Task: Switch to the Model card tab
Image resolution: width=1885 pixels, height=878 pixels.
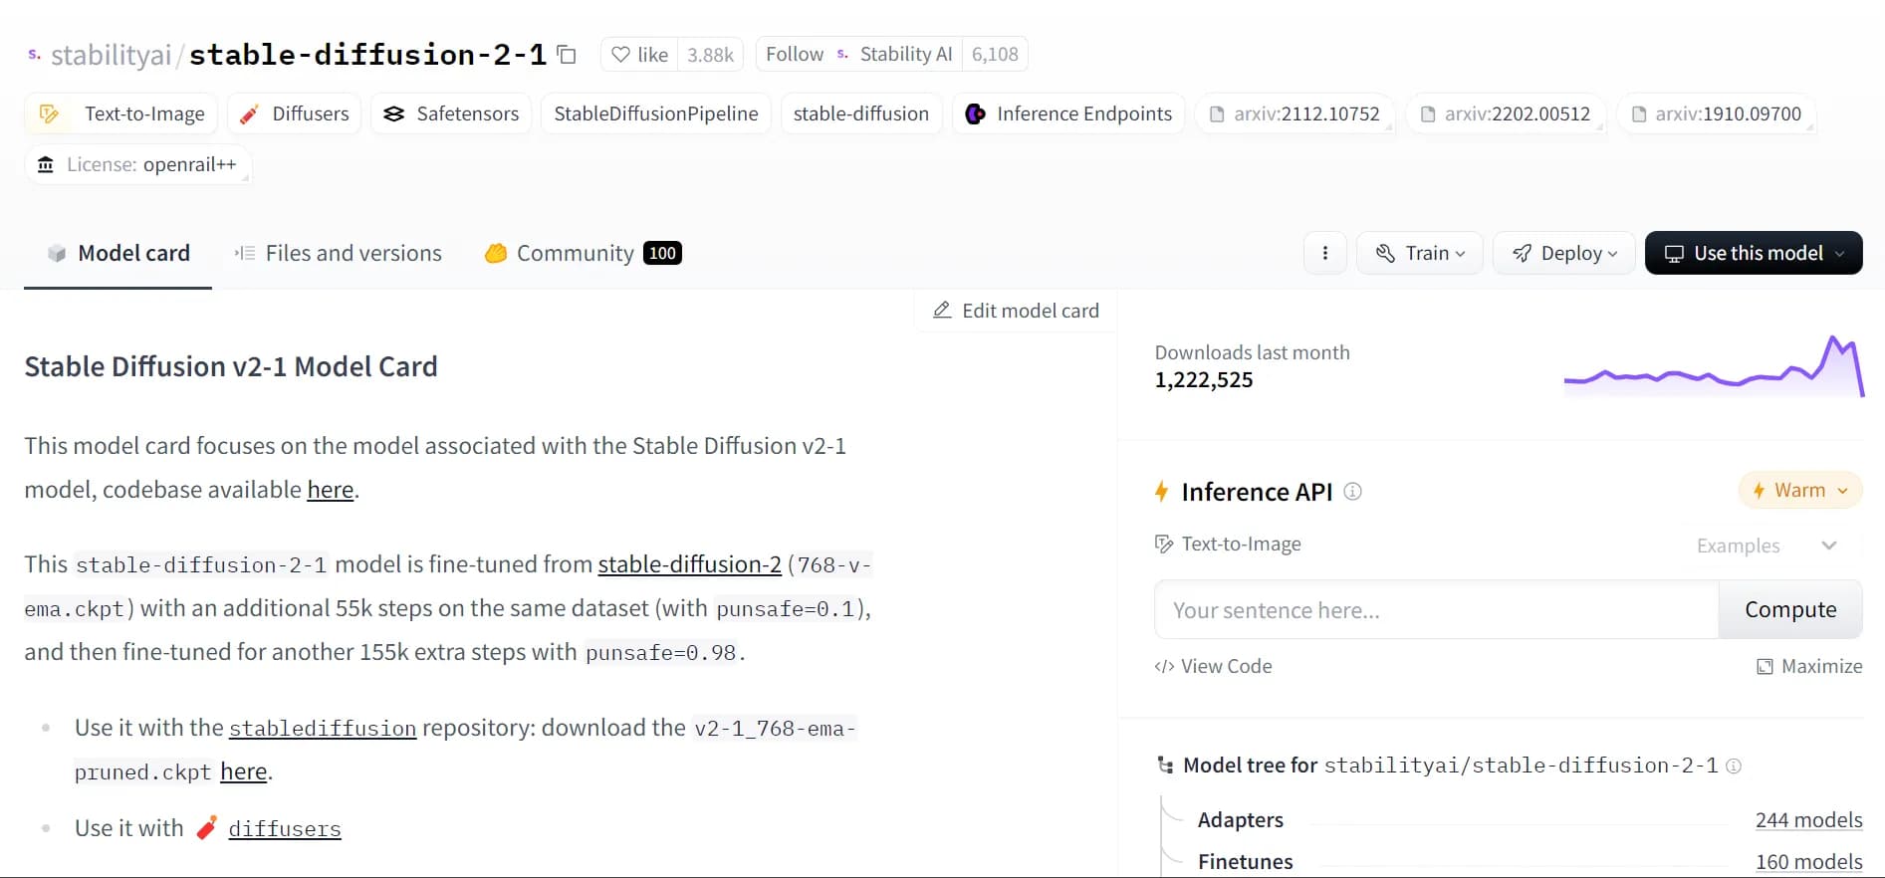Action: coord(118,253)
